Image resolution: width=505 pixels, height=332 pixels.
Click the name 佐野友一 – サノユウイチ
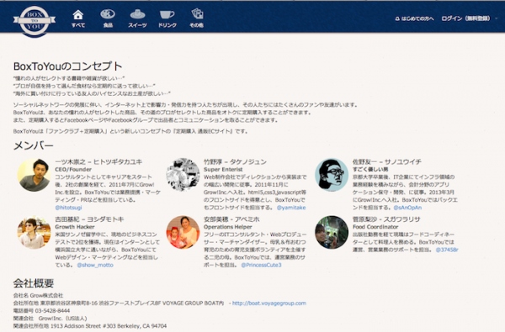(x=387, y=162)
